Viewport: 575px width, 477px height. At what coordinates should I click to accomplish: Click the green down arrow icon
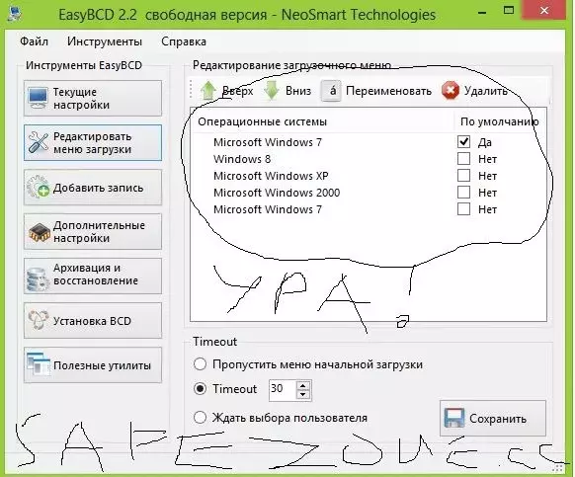(x=272, y=91)
